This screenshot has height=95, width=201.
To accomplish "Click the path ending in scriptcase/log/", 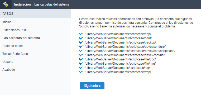I will coord(117,68).
